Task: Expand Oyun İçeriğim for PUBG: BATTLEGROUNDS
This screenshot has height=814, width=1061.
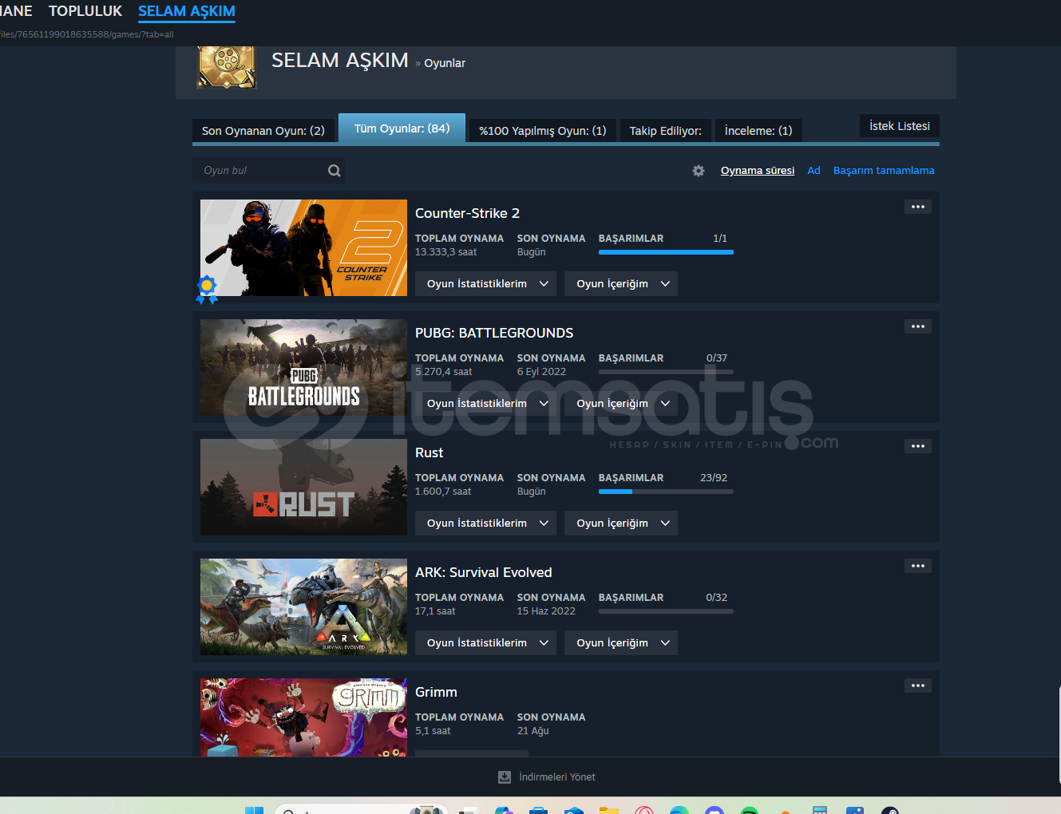Action: coord(621,404)
